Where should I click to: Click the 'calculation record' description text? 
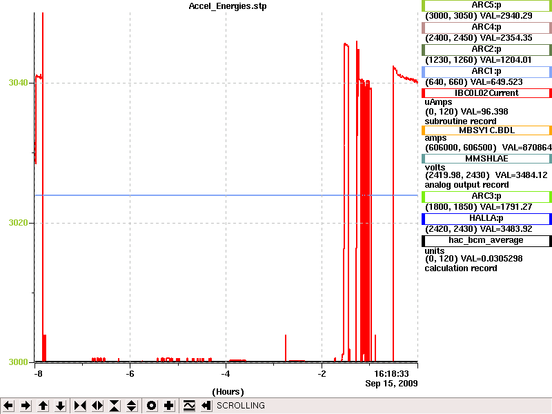(461, 268)
